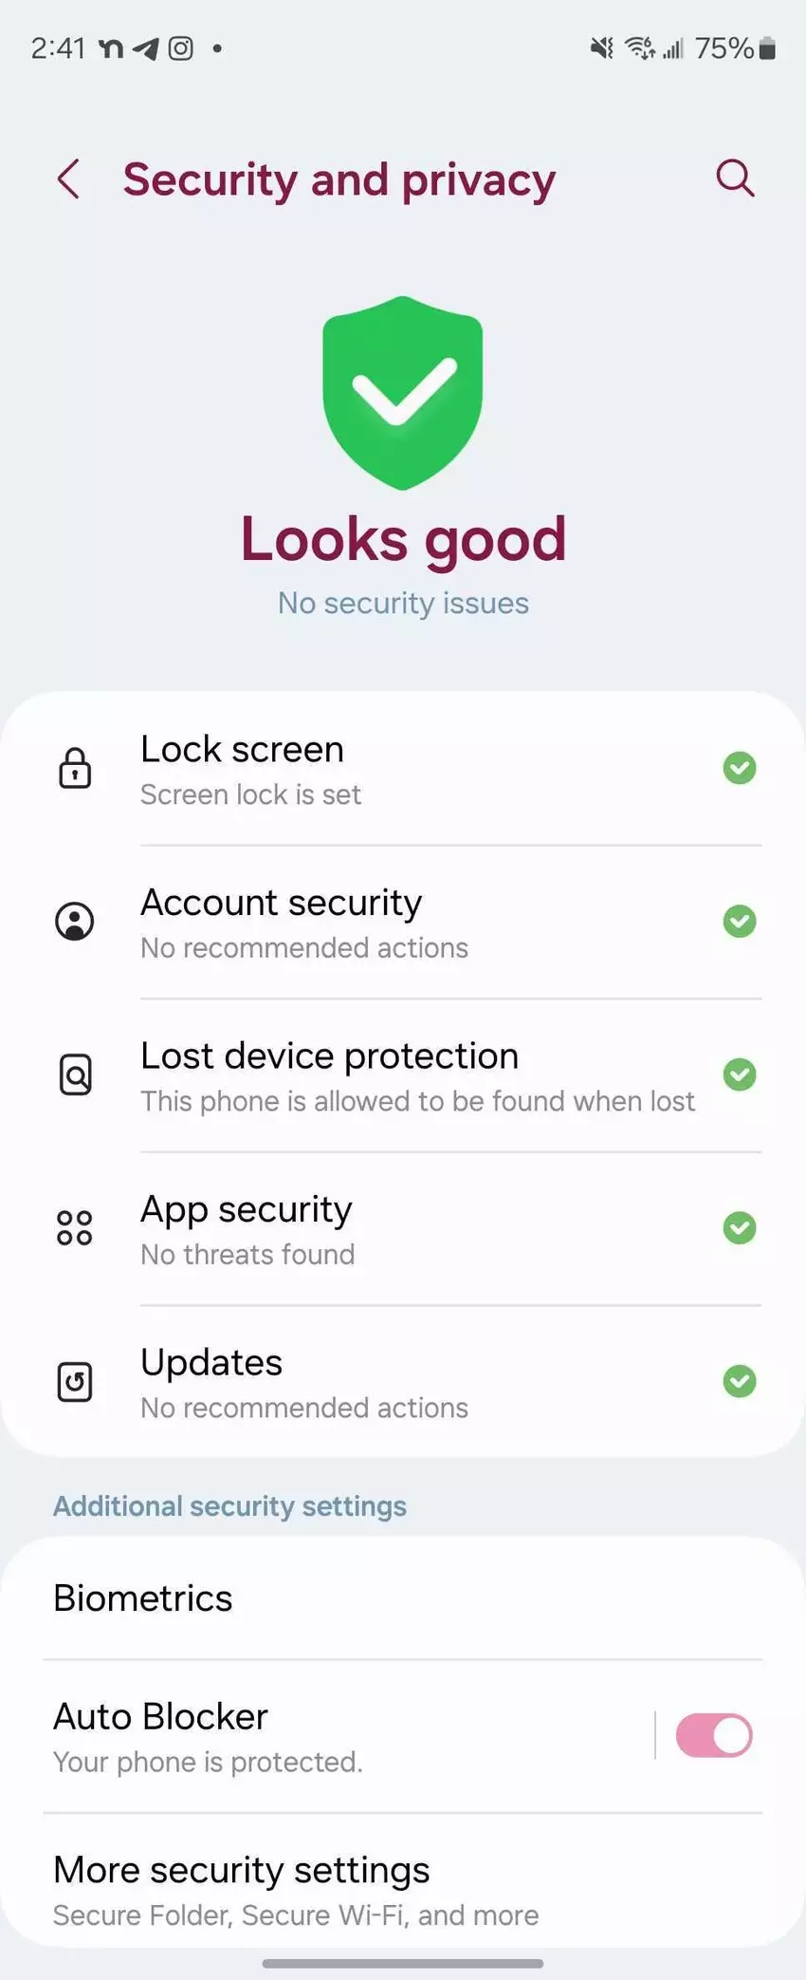Turn off the Auto Blocker switch

(713, 1735)
